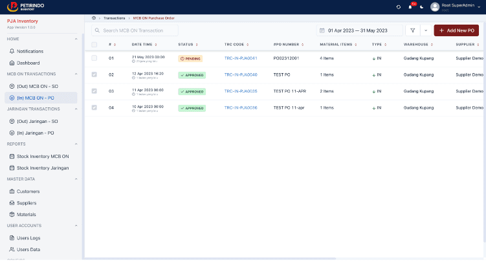Toggle the row 02 checkbox
The image size is (486, 262).
coord(94,74)
